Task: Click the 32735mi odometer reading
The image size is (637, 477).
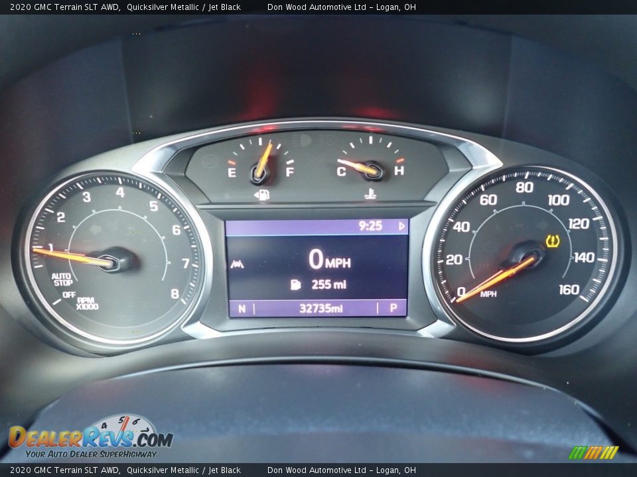Action: (x=321, y=309)
